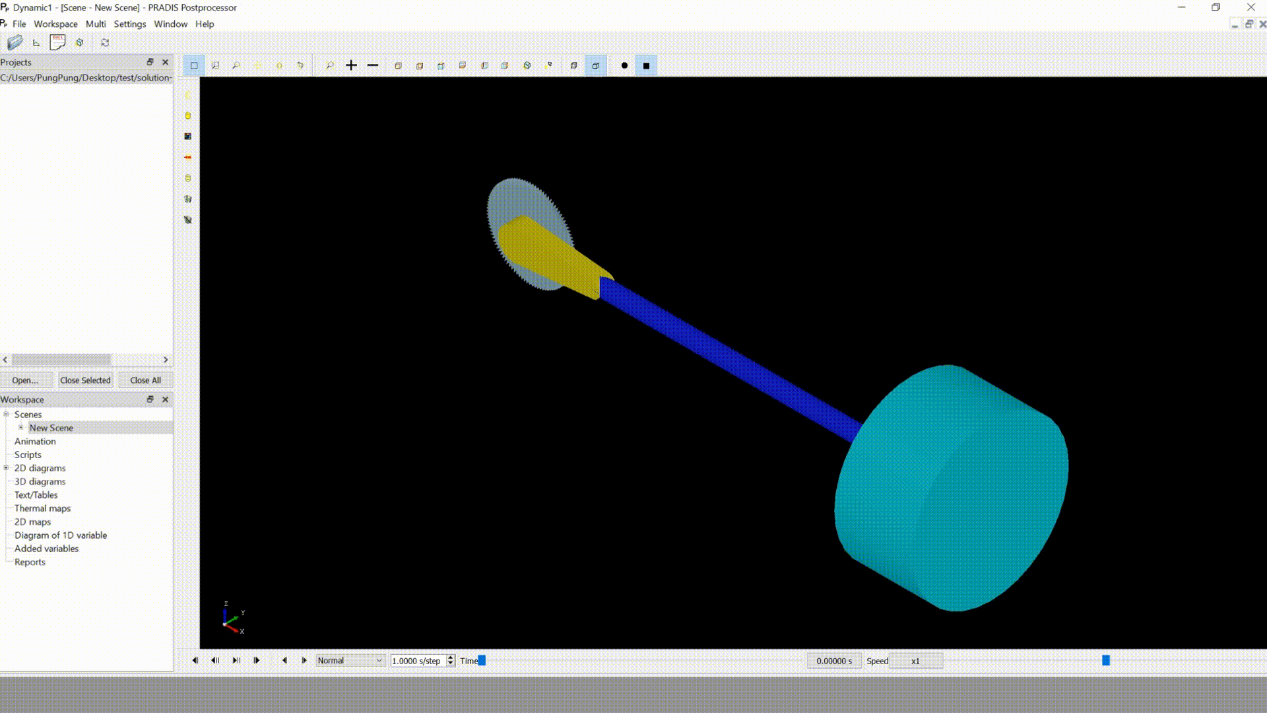Screen dimensions: 1267x713
Task: Click the plus zoom-in toolbar icon
Action: [352, 65]
